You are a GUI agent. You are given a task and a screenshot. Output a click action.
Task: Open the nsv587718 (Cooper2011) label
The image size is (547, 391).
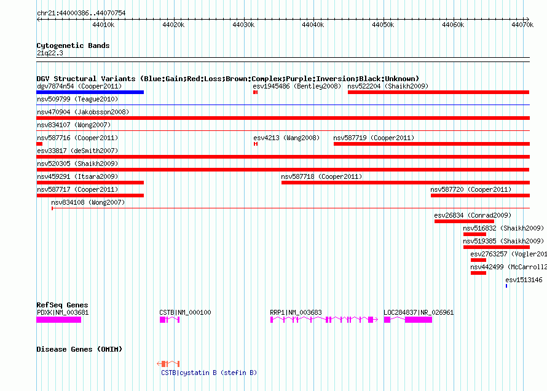pos(321,176)
